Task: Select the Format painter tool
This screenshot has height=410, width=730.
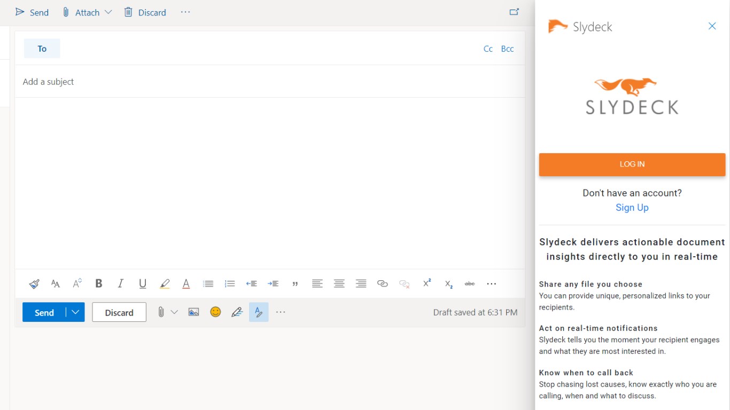Action: [x=34, y=284]
